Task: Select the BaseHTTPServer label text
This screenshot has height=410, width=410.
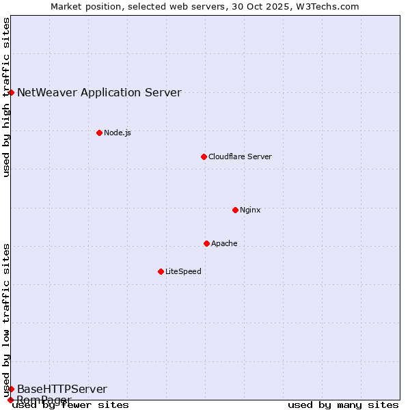Action: 62,389
